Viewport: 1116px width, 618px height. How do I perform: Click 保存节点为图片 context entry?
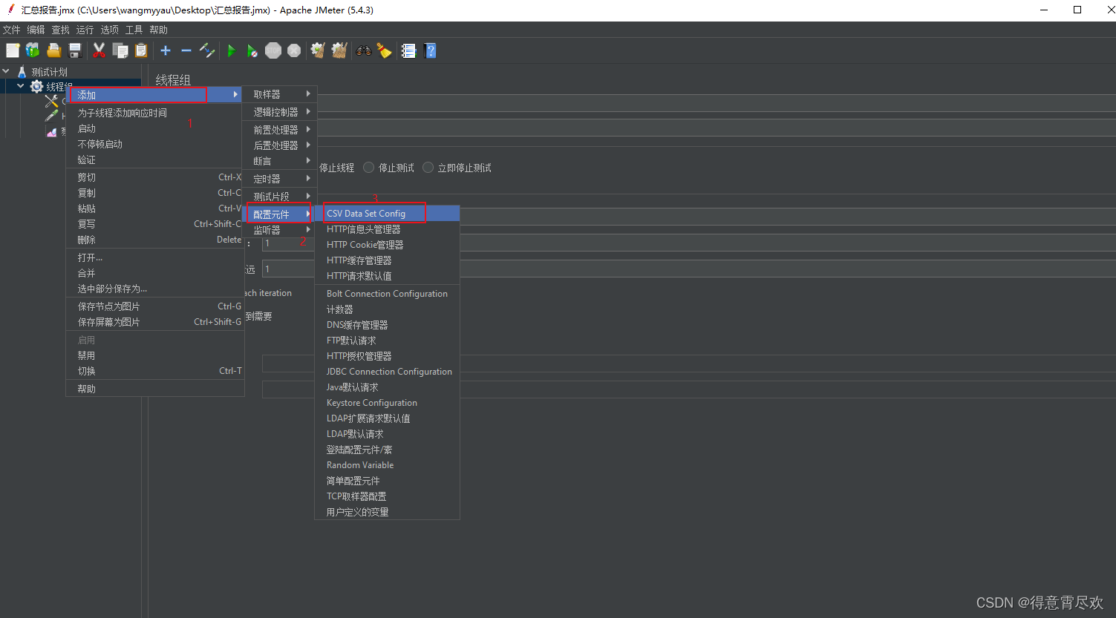click(x=155, y=306)
